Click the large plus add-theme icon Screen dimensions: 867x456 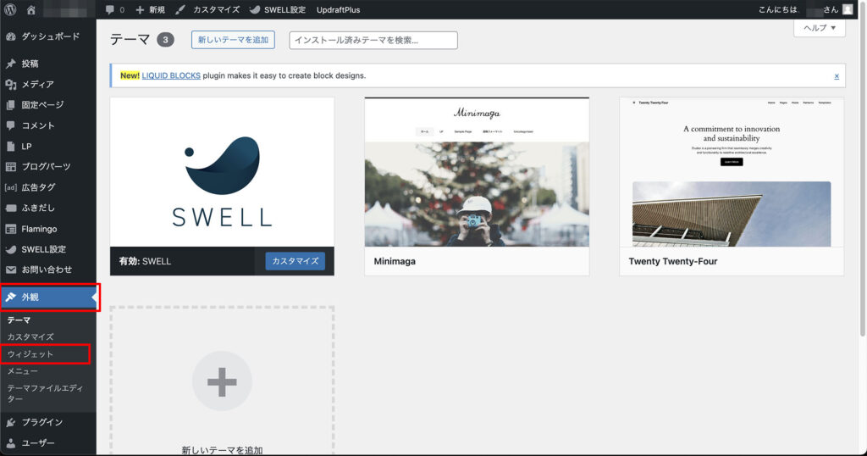coord(222,381)
